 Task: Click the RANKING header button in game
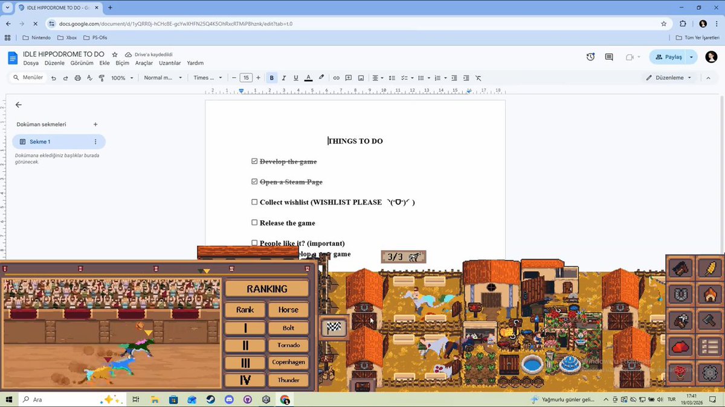click(267, 289)
